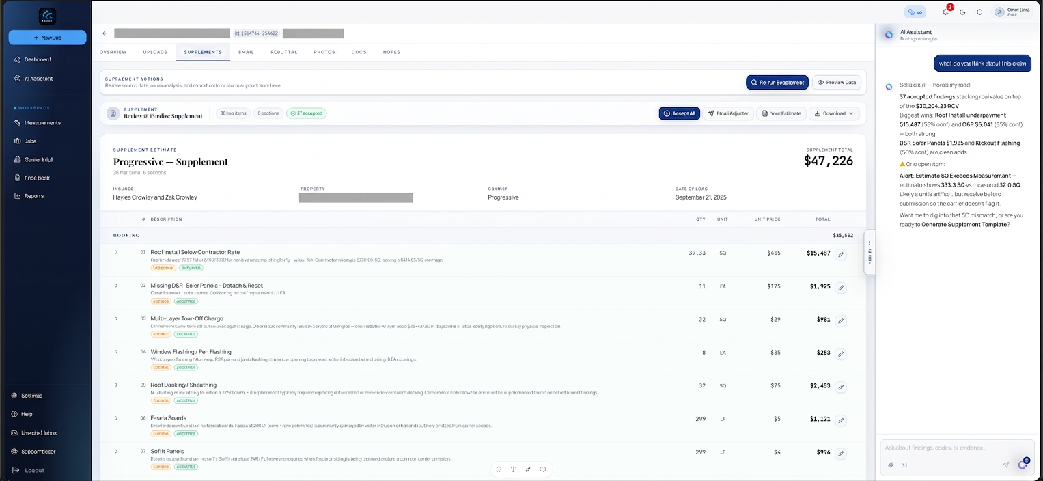The width and height of the screenshot is (1043, 481).
Task: Switch to the Uploads tab
Action: (155, 52)
